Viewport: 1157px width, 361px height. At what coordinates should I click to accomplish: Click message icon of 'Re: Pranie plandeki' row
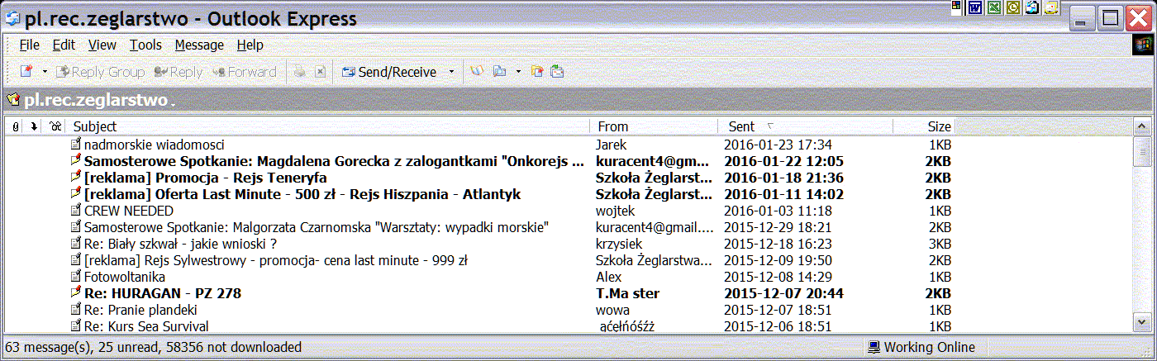[76, 310]
